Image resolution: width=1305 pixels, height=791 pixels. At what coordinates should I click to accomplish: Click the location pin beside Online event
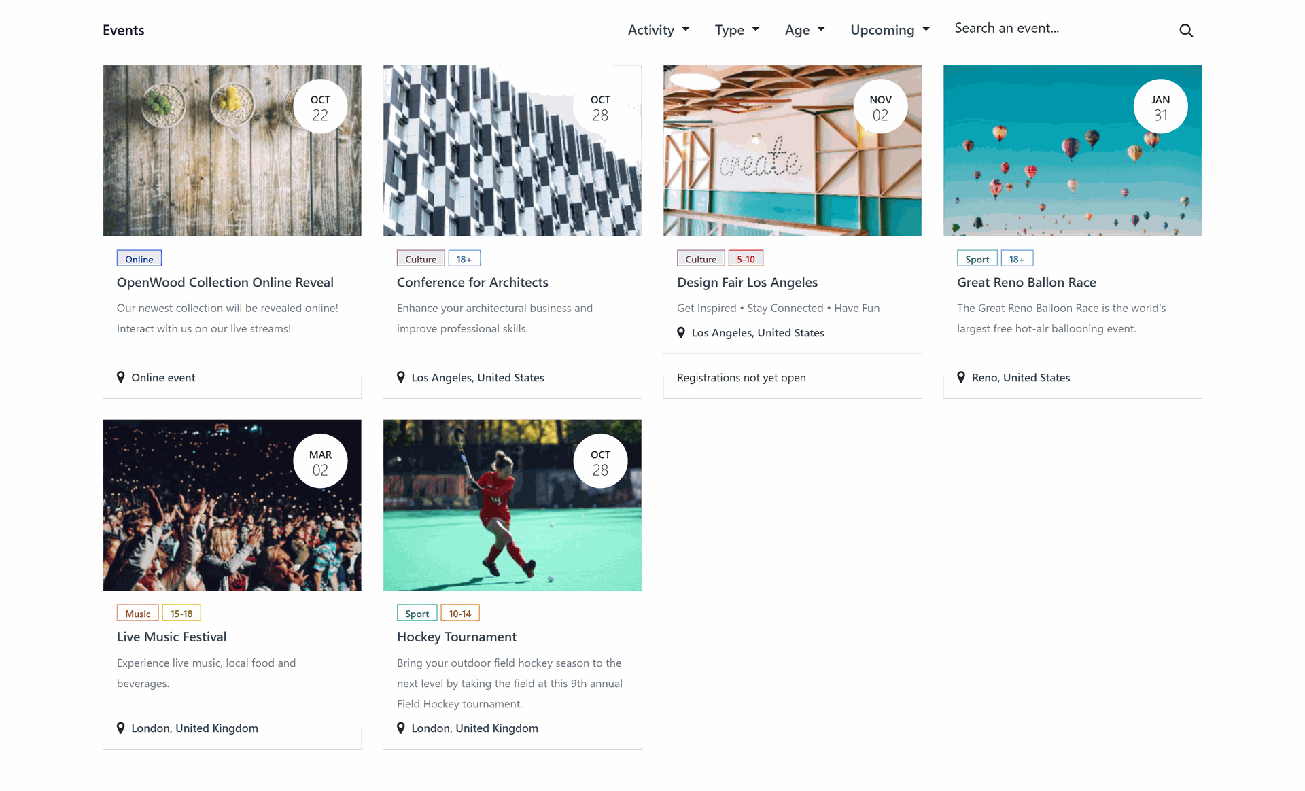pyautogui.click(x=121, y=377)
